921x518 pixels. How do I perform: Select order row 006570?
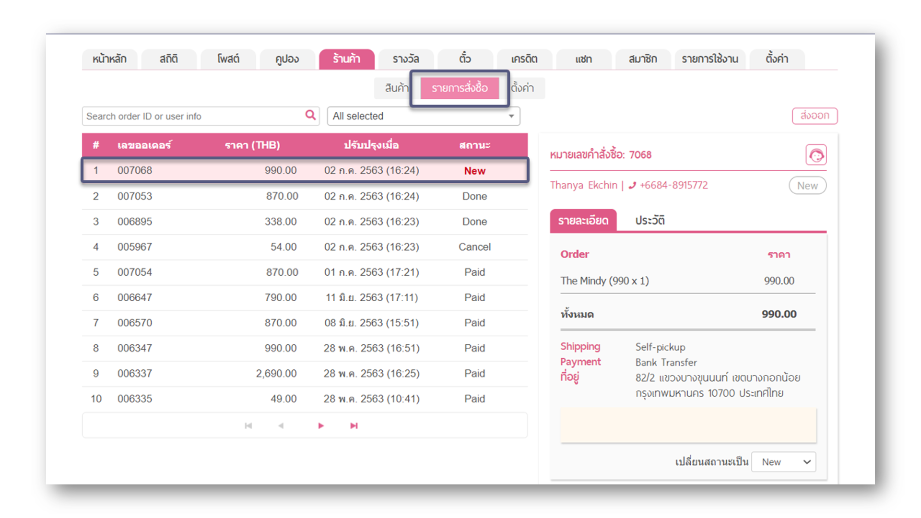(x=305, y=323)
